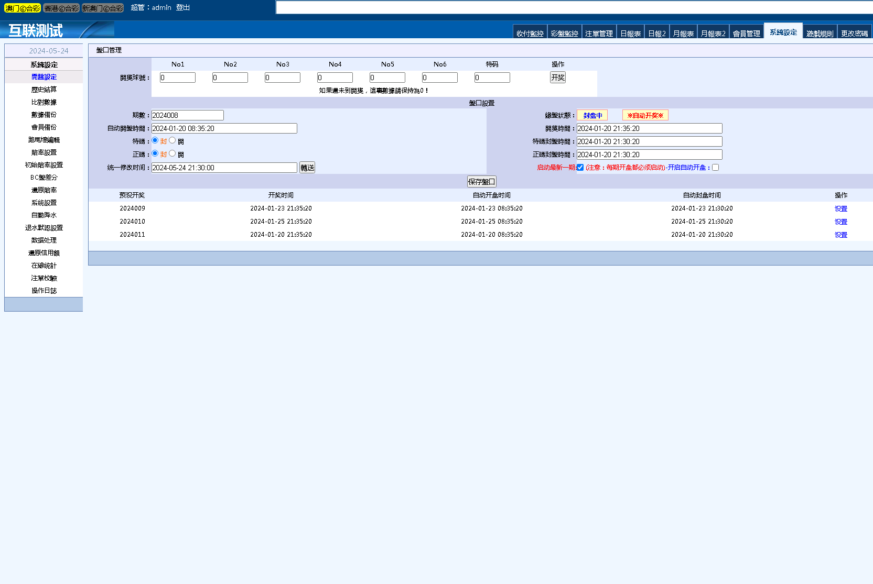Image resolution: width=873 pixels, height=584 pixels.
Task: Open 跑馬燈編輯 in the sidebar
Action: click(44, 140)
